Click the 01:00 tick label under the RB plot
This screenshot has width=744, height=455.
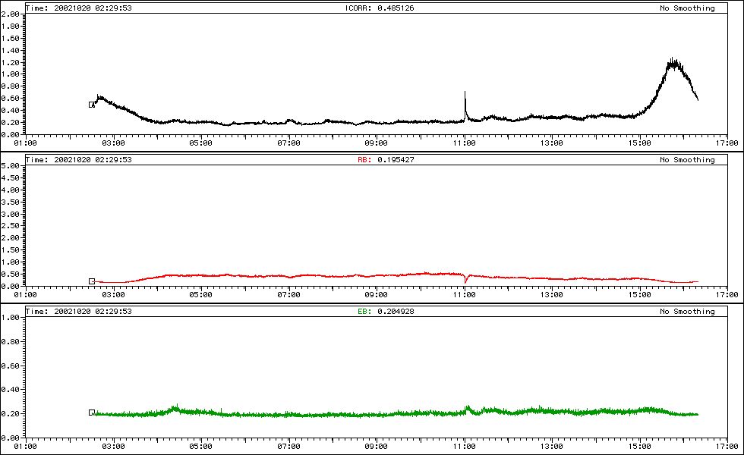coord(25,295)
